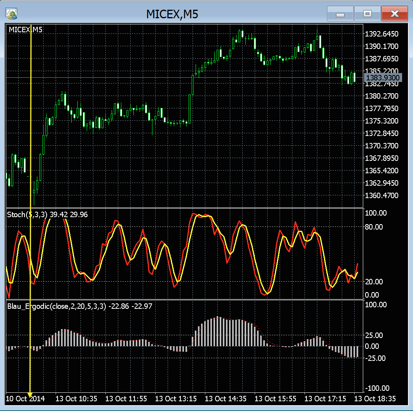Select the highlighted current price 1383.9300 label

tap(382, 78)
